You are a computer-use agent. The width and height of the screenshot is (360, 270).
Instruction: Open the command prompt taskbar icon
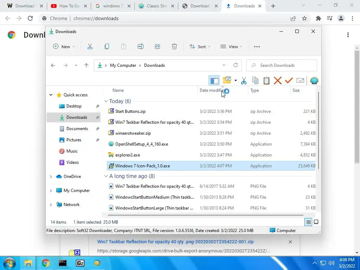pyautogui.click(x=63, y=263)
